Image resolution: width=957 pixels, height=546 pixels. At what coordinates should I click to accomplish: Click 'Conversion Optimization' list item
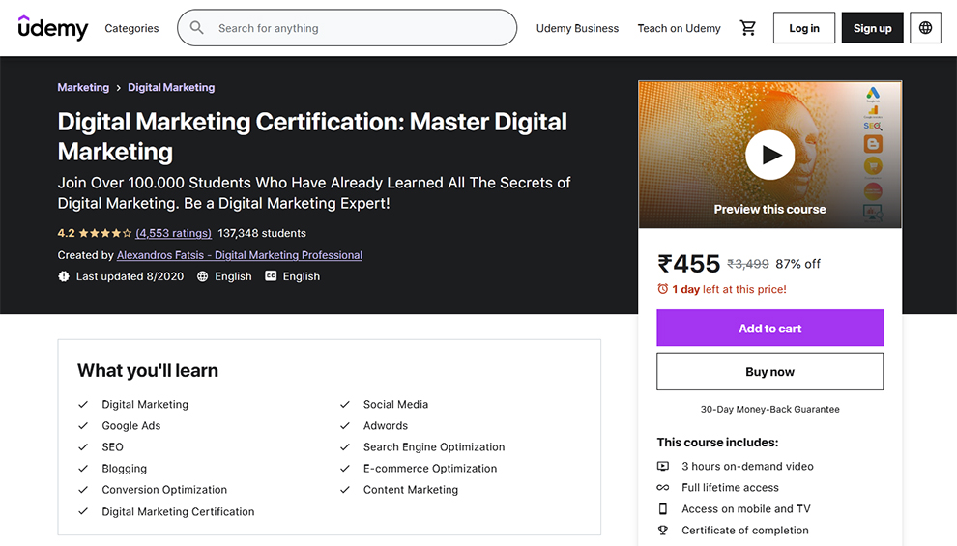point(164,490)
